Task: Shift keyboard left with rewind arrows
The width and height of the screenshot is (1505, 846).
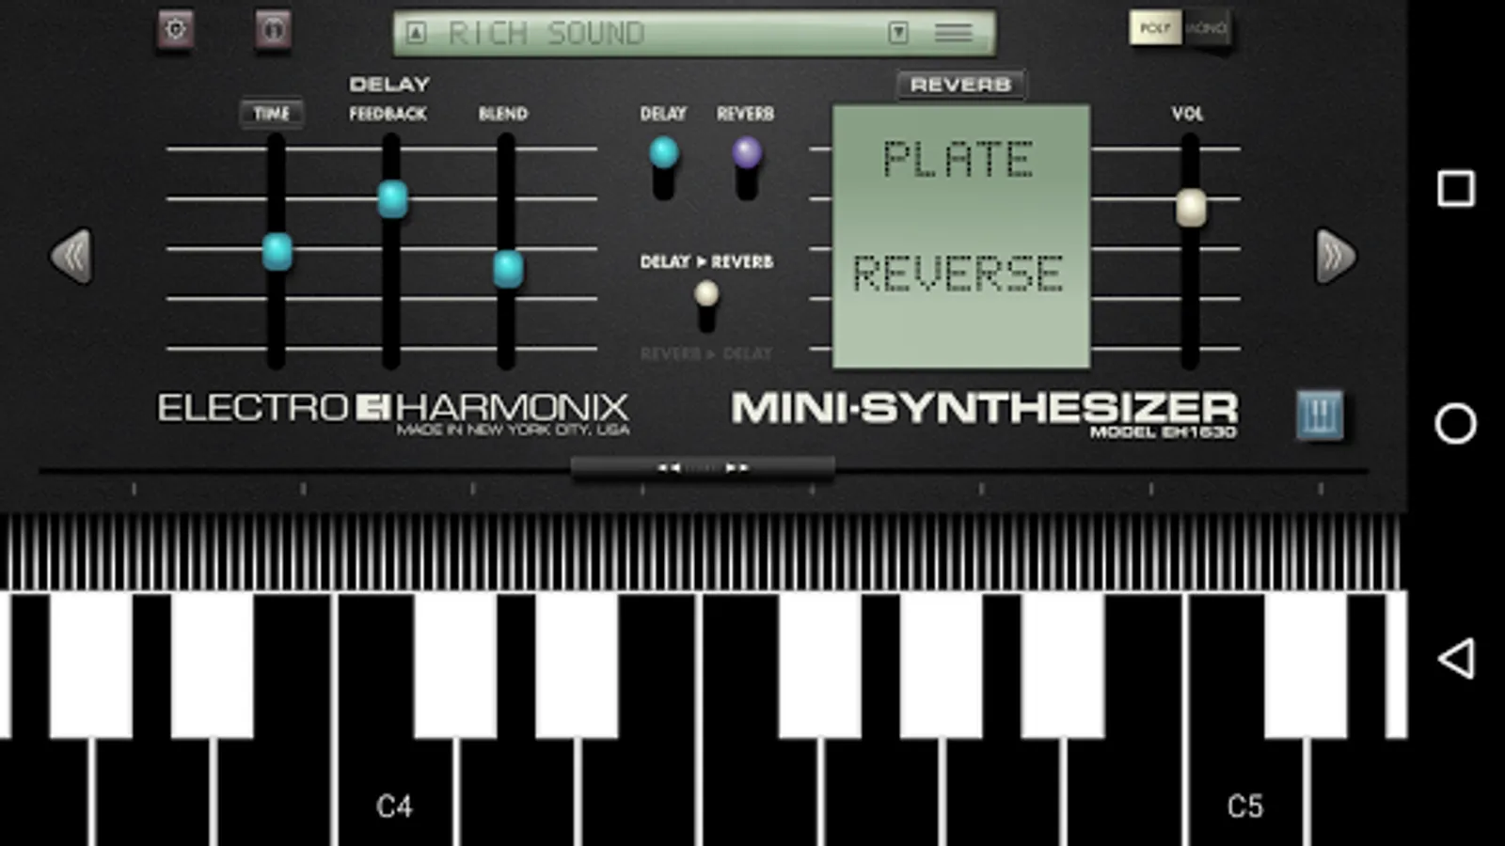Action: click(x=669, y=467)
